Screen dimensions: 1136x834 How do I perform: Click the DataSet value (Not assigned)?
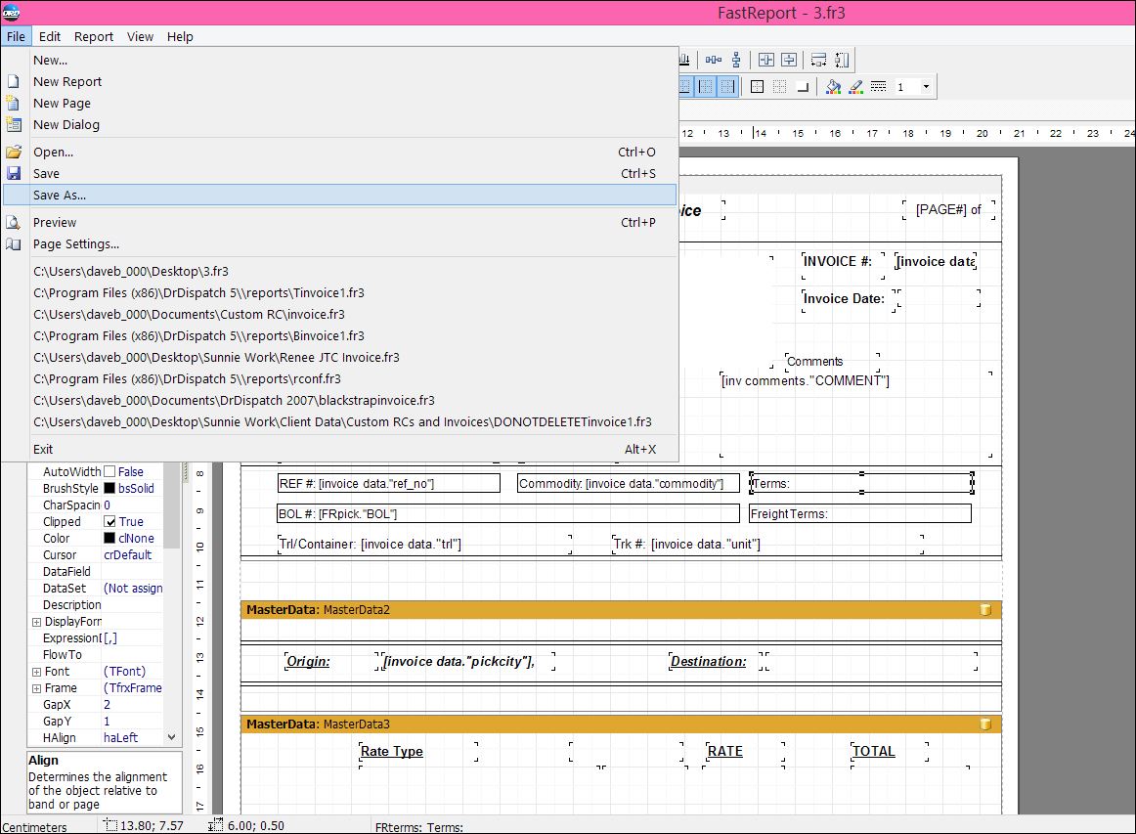tap(133, 589)
